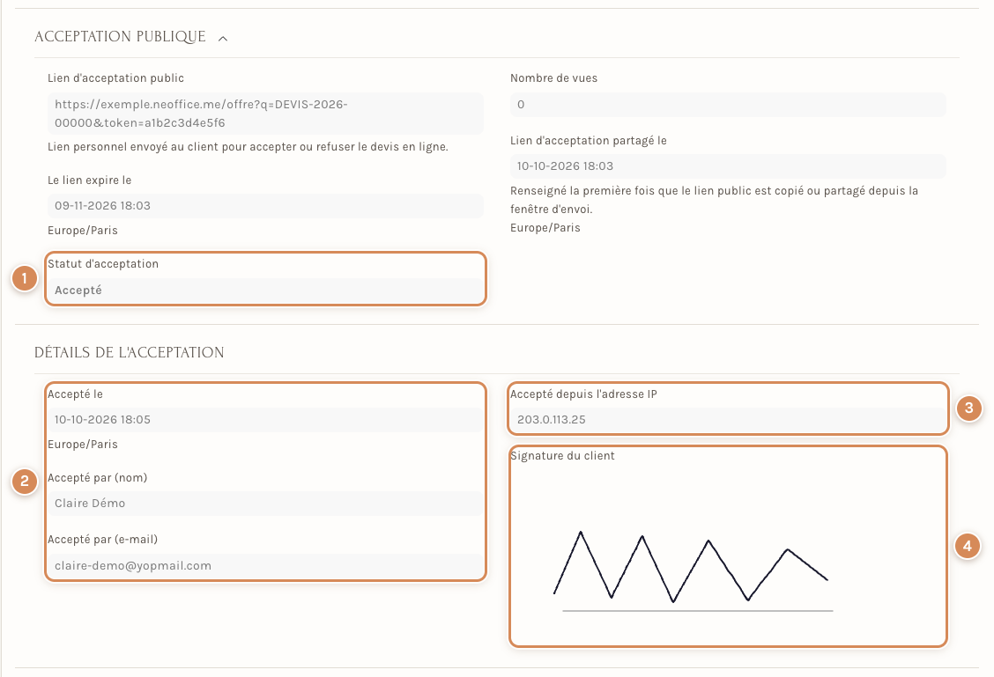Click the DÉTAILS DE L'ACCEPTATION heading
Screen dimensions: 994x677
point(130,353)
